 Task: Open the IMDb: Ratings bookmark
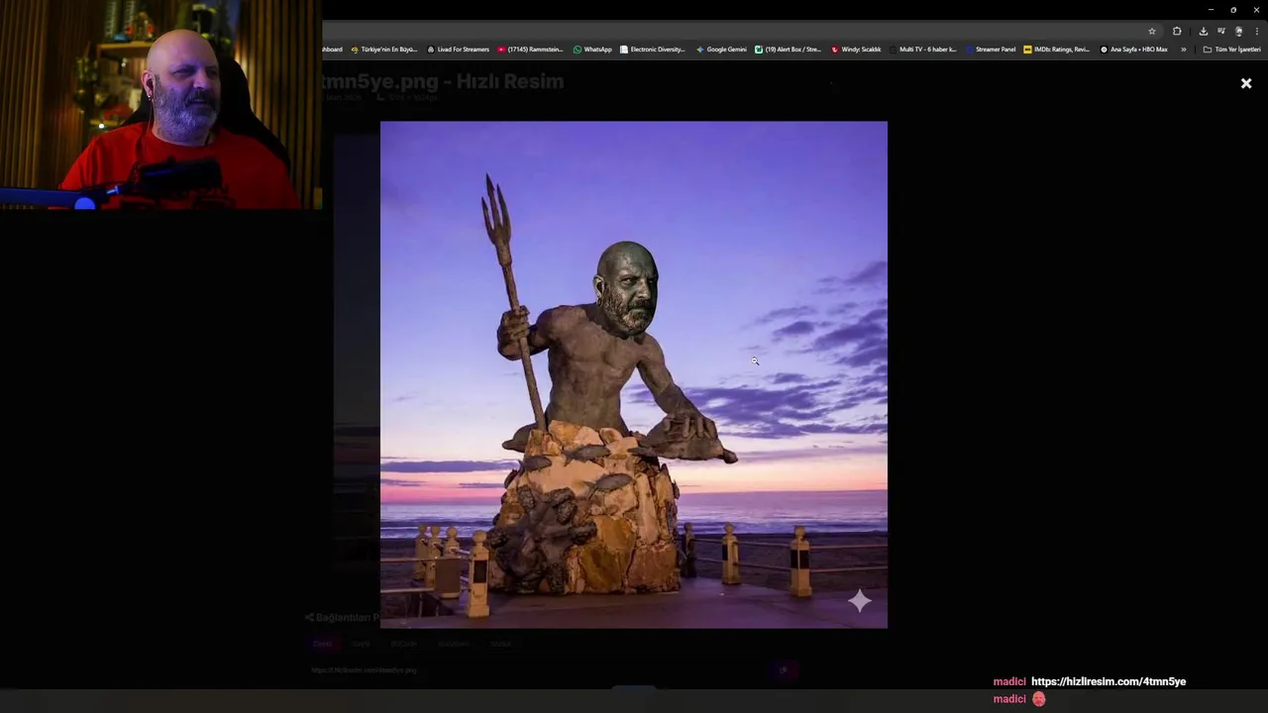pos(1056,50)
